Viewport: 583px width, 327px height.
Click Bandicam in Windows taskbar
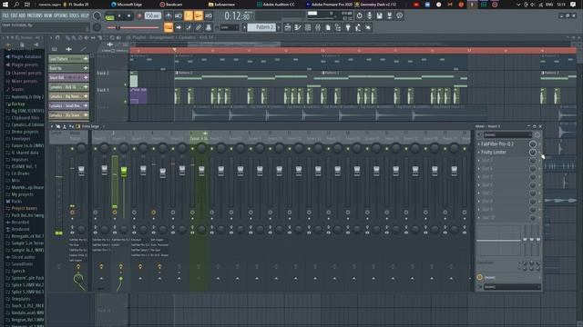pyautogui.click(x=171, y=5)
